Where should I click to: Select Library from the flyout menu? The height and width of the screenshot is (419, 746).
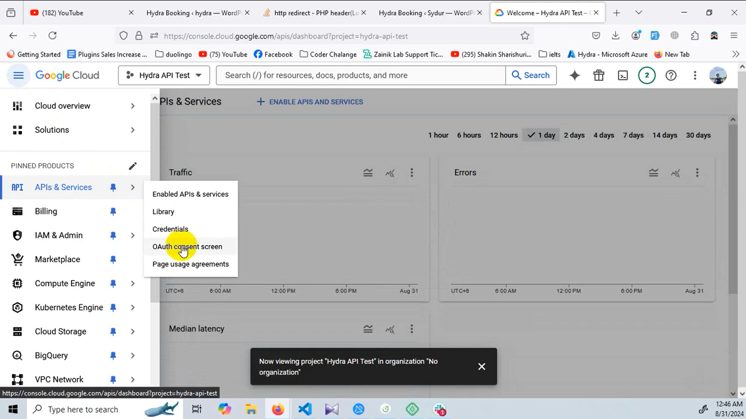190,212
